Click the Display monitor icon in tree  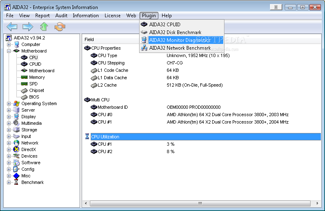coord(16,117)
